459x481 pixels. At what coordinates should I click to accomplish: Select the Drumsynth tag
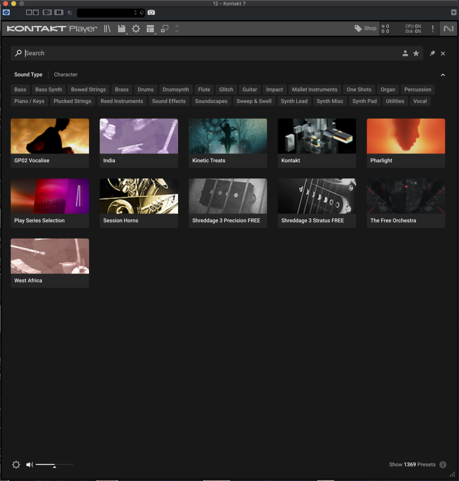pyautogui.click(x=176, y=89)
